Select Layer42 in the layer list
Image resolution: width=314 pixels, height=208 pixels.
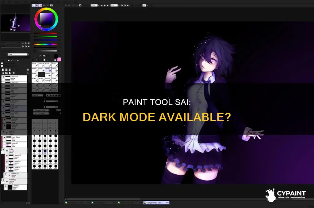tap(14, 145)
